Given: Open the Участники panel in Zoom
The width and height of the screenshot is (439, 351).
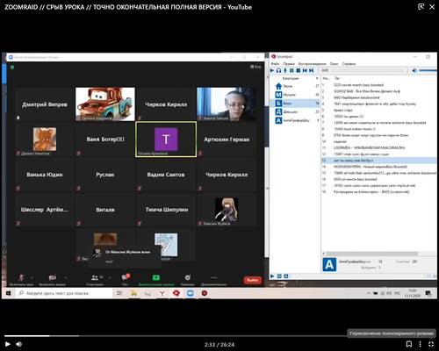Looking at the screenshot, I should tap(95, 280).
